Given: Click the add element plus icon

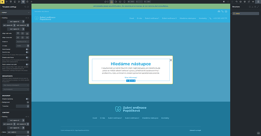Looking at the screenshot, I should point(31,2).
